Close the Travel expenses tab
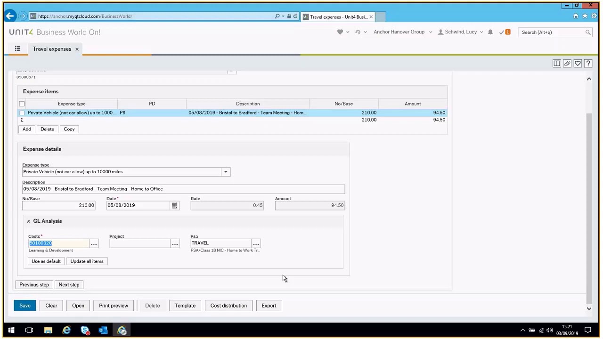Image resolution: width=603 pixels, height=339 pixels. pos(77,49)
